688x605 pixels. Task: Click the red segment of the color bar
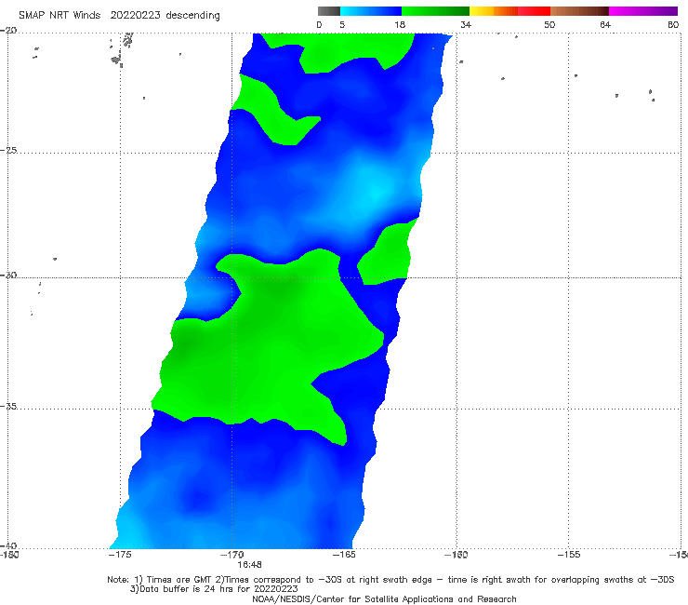coord(534,11)
